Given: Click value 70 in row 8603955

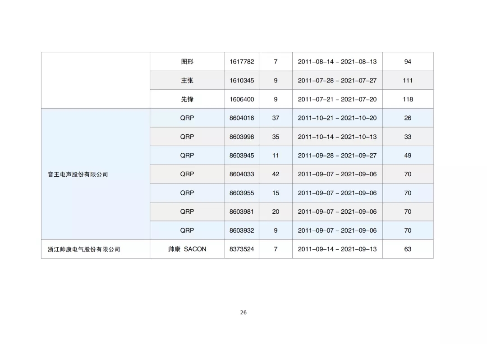Looking at the screenshot, I should point(408,193).
